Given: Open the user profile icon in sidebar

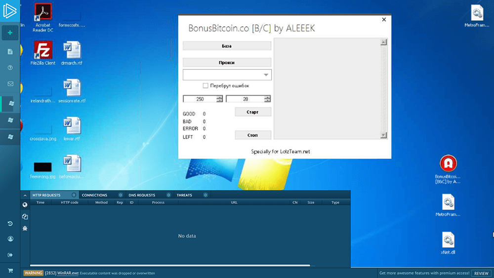Looking at the screenshot, I should pyautogui.click(x=10, y=239).
